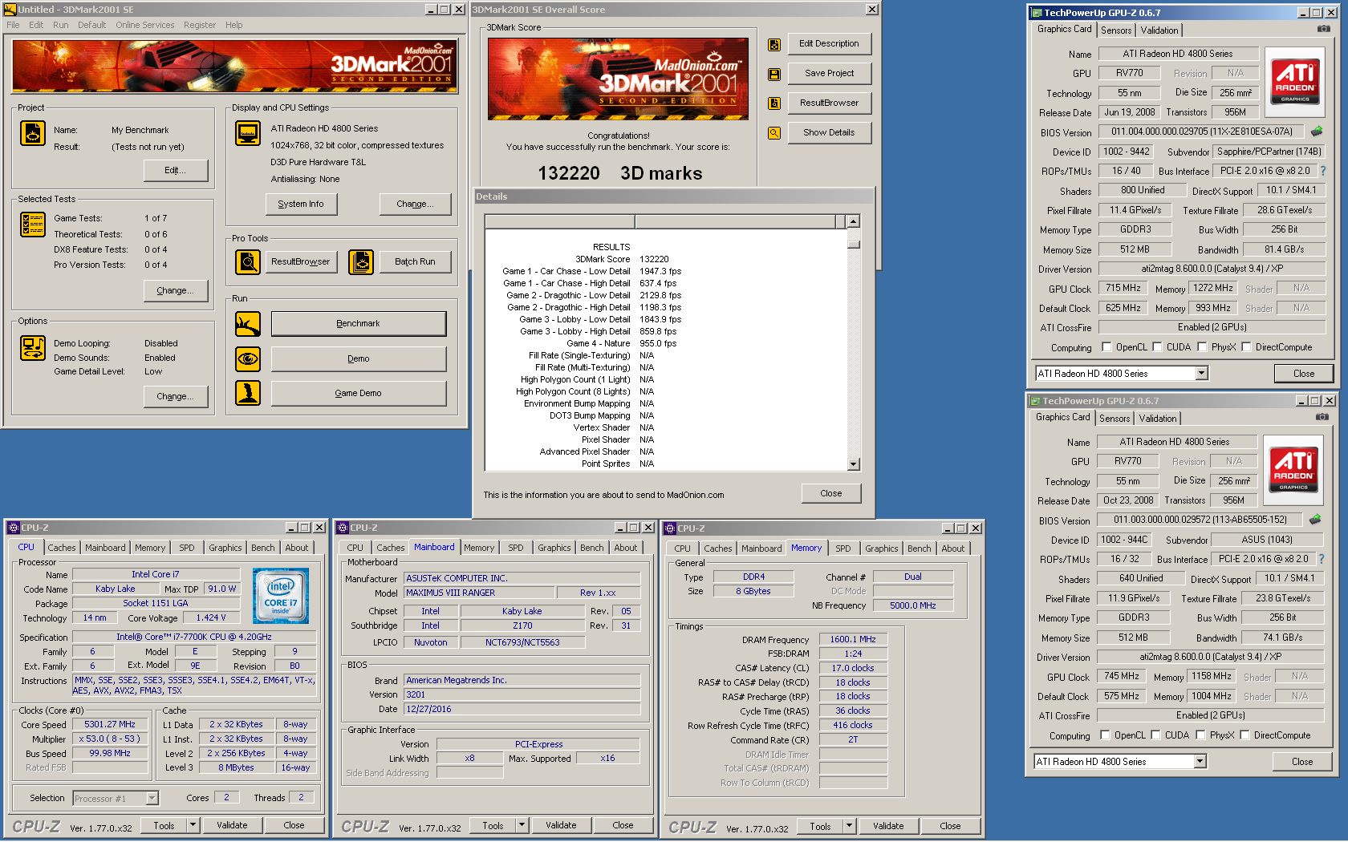
Task: Click Change button under Selected Tests
Action: click(x=175, y=291)
